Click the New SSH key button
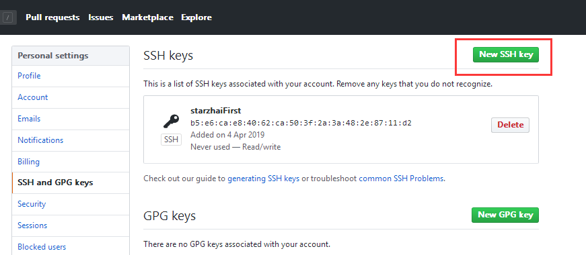586x255 pixels. pyautogui.click(x=506, y=54)
